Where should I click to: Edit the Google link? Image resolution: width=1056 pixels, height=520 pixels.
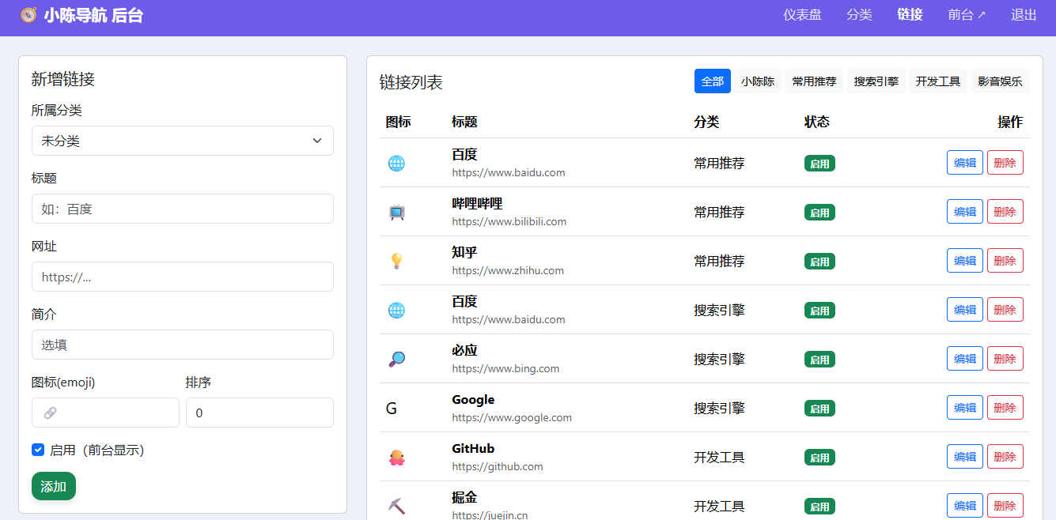tap(965, 408)
